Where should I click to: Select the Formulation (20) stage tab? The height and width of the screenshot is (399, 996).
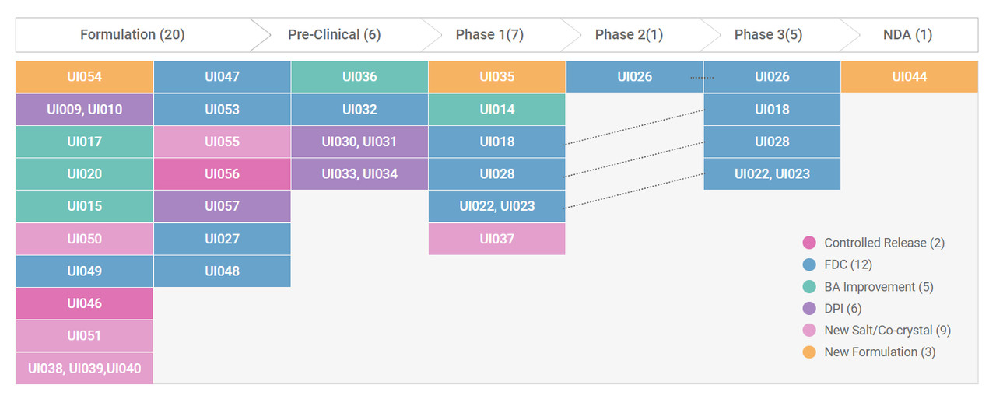132,35
